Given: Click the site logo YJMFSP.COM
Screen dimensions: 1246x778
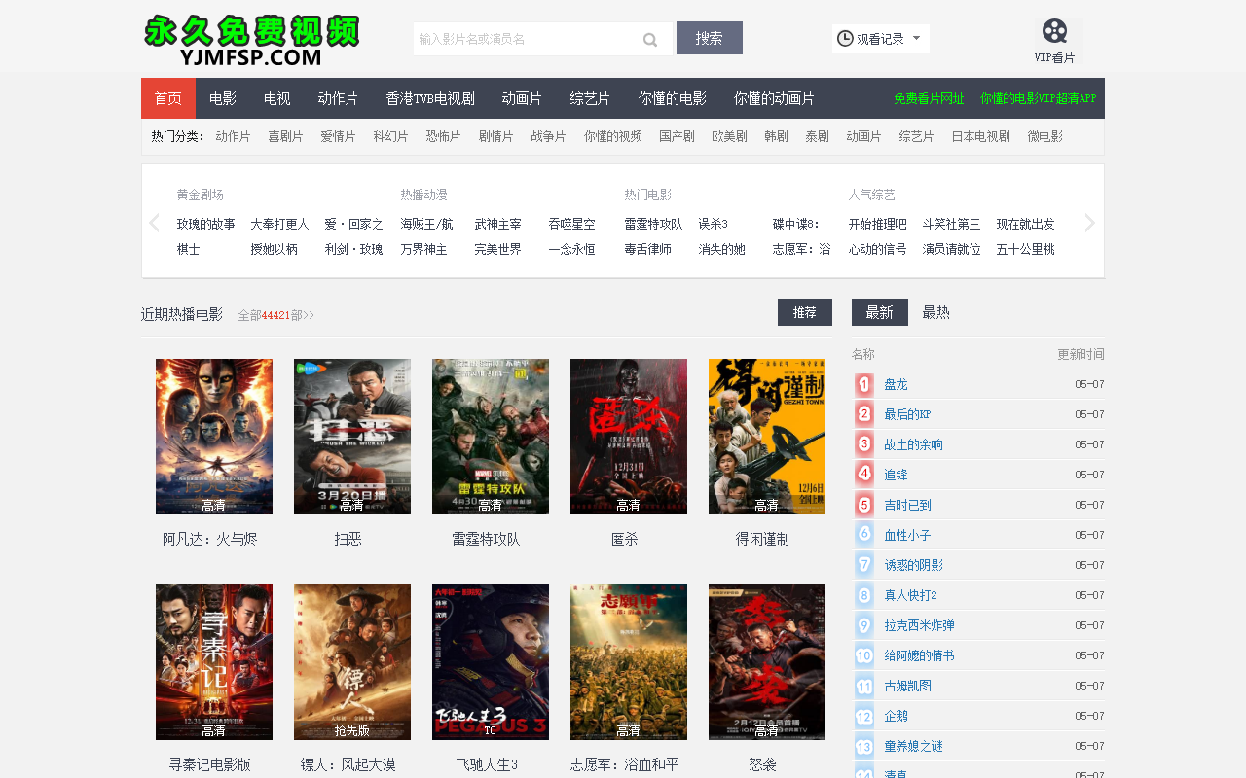Looking at the screenshot, I should 252,40.
